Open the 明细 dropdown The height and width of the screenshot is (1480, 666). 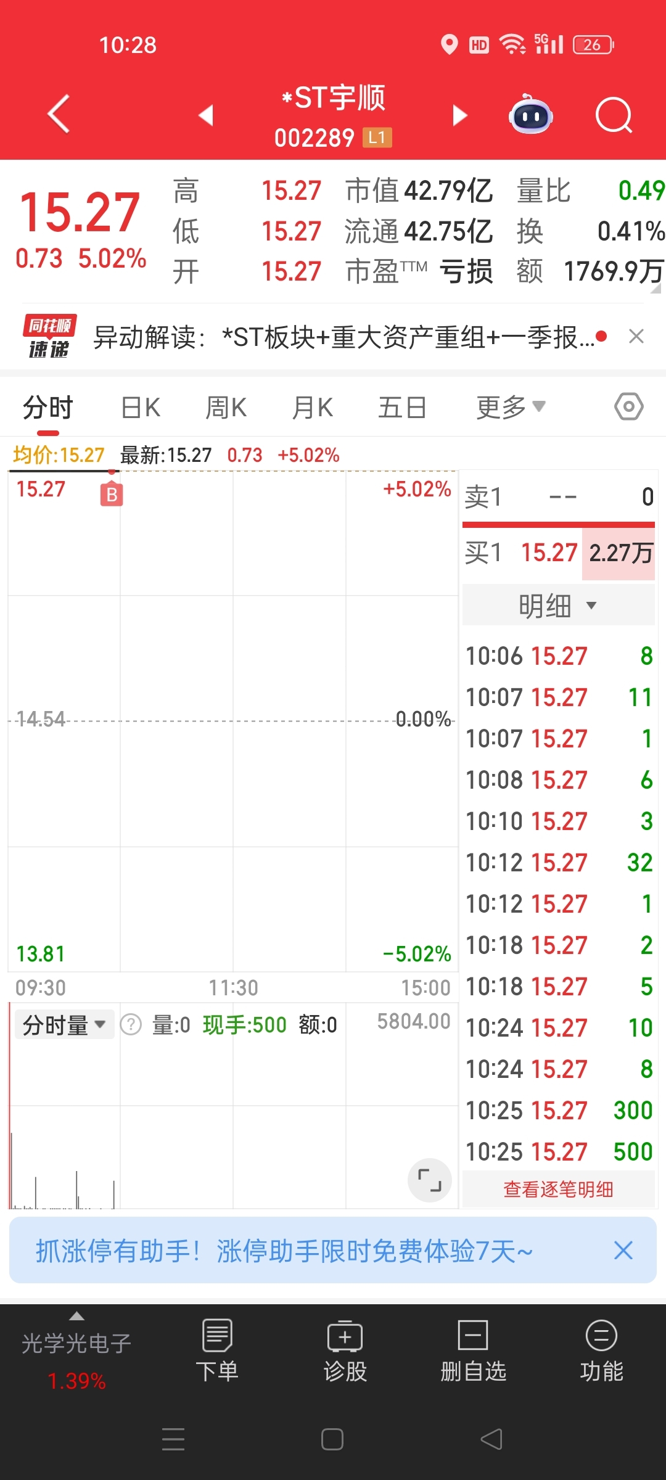point(558,606)
